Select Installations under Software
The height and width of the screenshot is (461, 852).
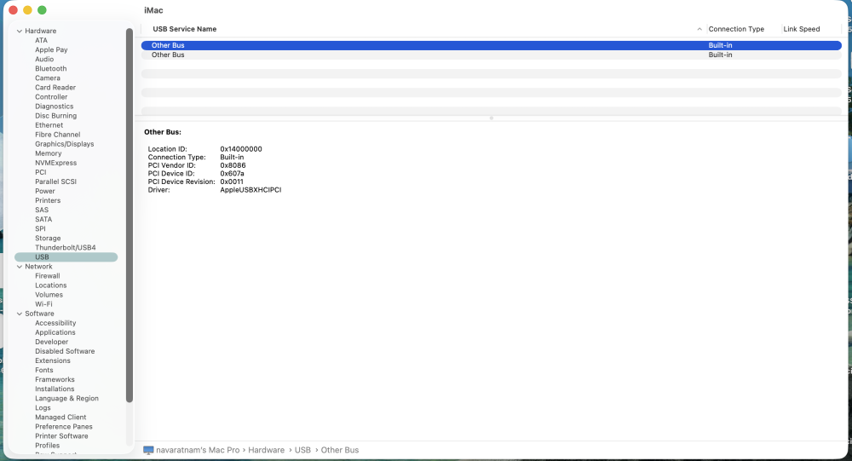click(55, 389)
